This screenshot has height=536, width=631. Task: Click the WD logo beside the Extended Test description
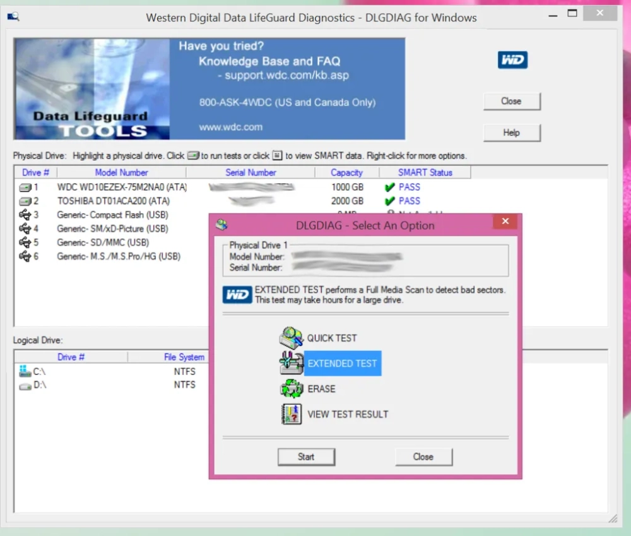pyautogui.click(x=237, y=295)
